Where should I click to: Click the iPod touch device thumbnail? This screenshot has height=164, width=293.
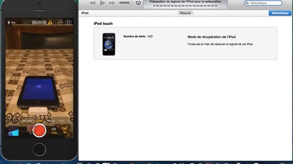coord(109,44)
